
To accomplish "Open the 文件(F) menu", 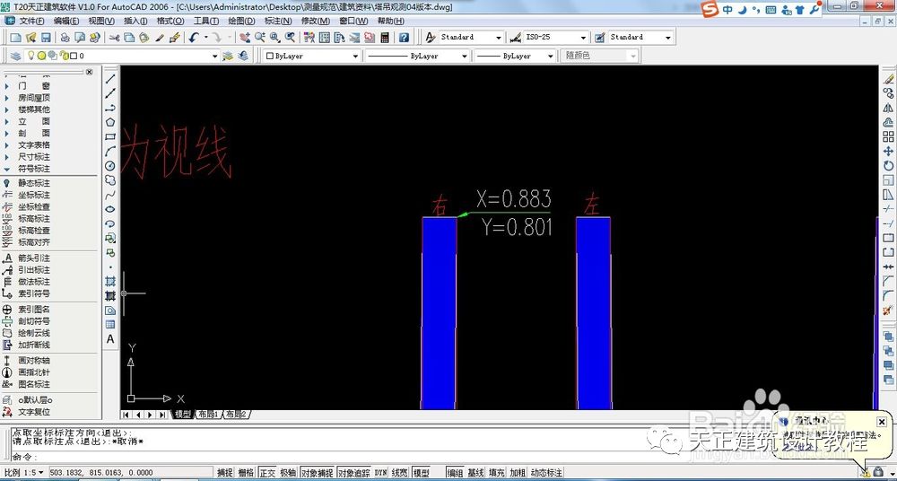I will pyautogui.click(x=31, y=22).
